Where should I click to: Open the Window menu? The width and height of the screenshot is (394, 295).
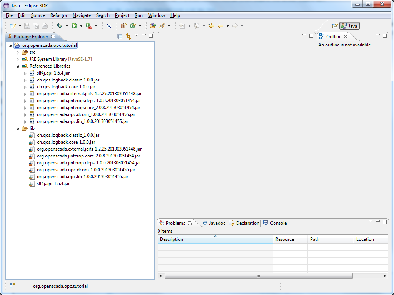tap(156, 15)
